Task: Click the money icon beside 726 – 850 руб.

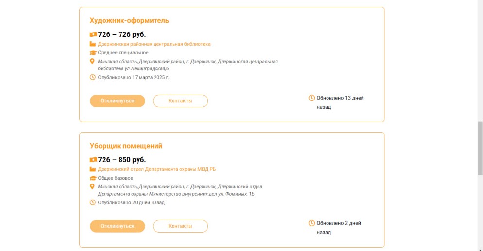Action: coord(93,160)
